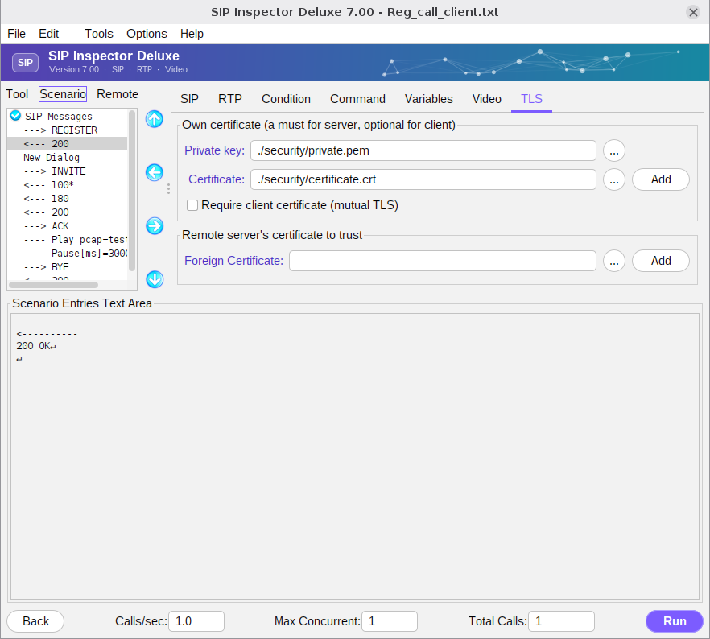The height and width of the screenshot is (639, 710).
Task: Select the New Dialog entry
Action: 68,158
